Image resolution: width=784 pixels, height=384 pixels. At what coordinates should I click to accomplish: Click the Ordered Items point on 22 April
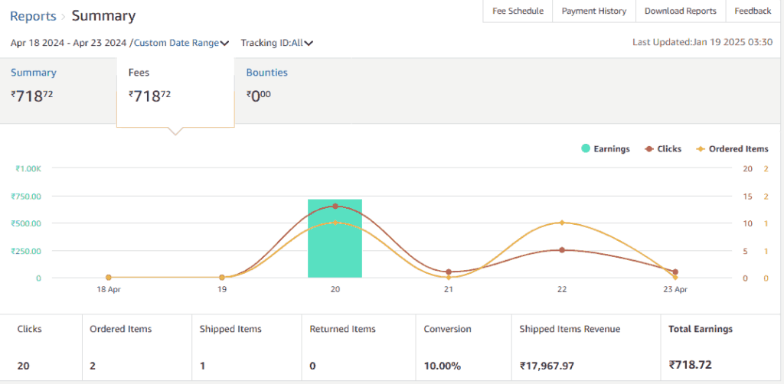(x=562, y=223)
